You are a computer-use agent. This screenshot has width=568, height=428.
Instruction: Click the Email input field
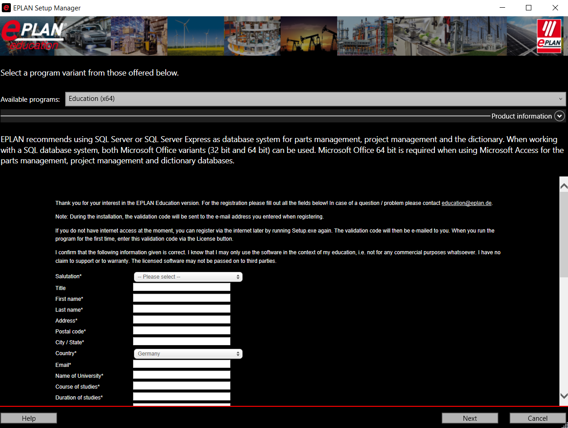(x=181, y=364)
